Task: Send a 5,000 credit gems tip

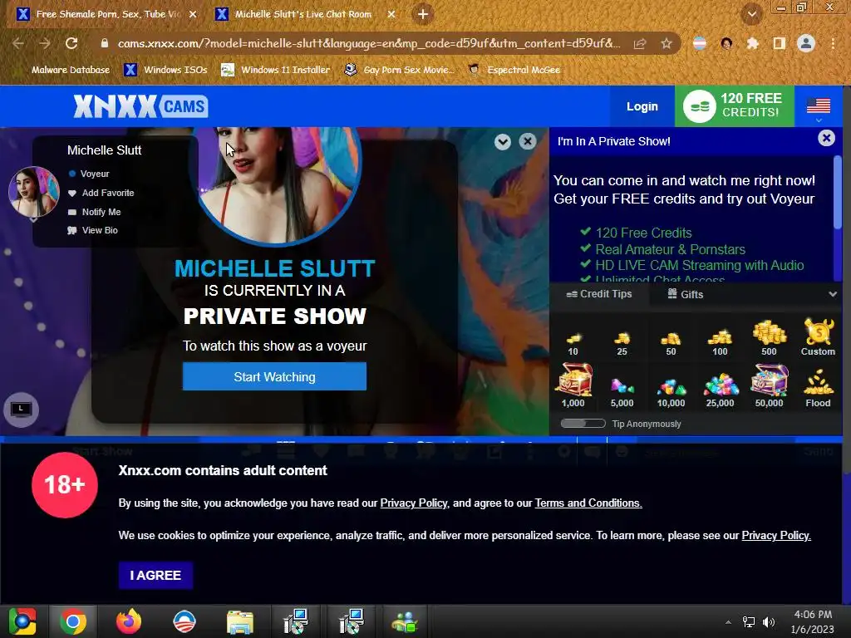Action: (x=622, y=393)
